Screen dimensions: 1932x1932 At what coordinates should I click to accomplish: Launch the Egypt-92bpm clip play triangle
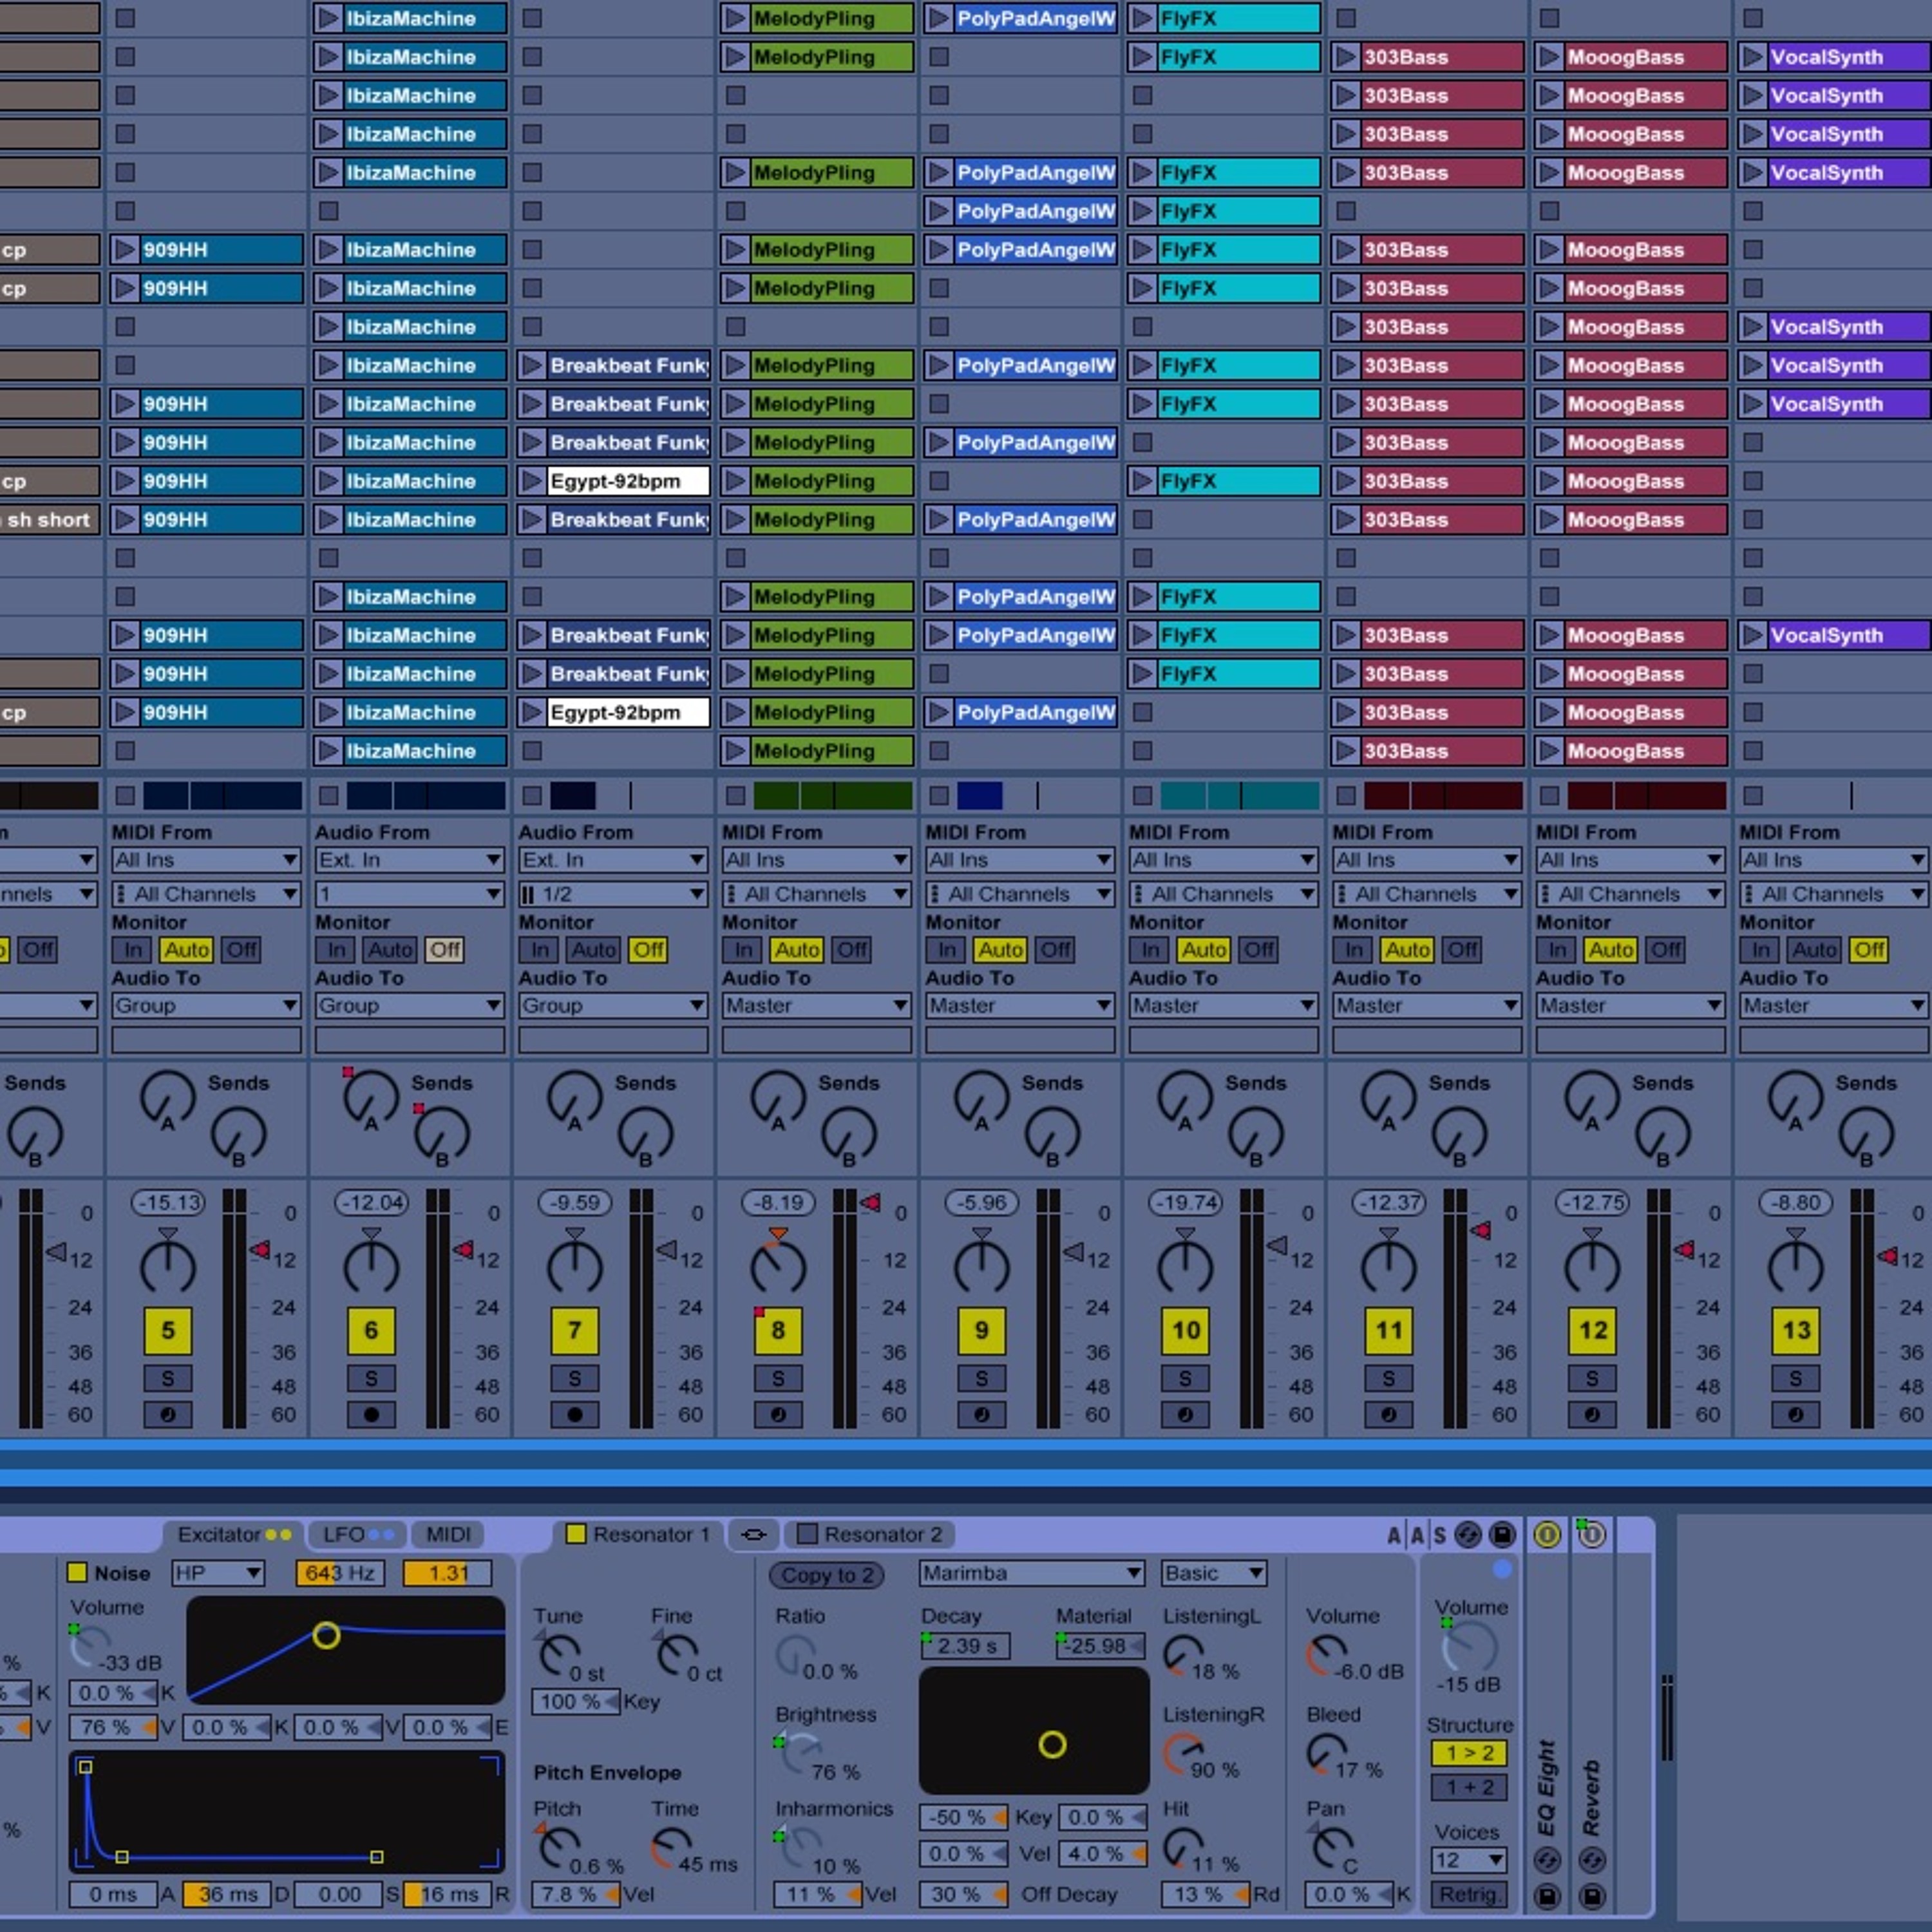[x=532, y=481]
